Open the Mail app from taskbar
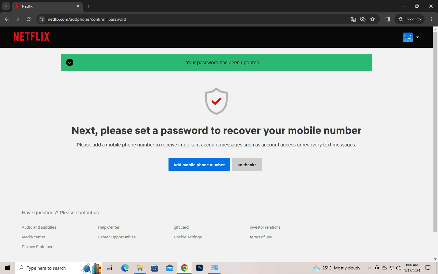 click(x=169, y=268)
